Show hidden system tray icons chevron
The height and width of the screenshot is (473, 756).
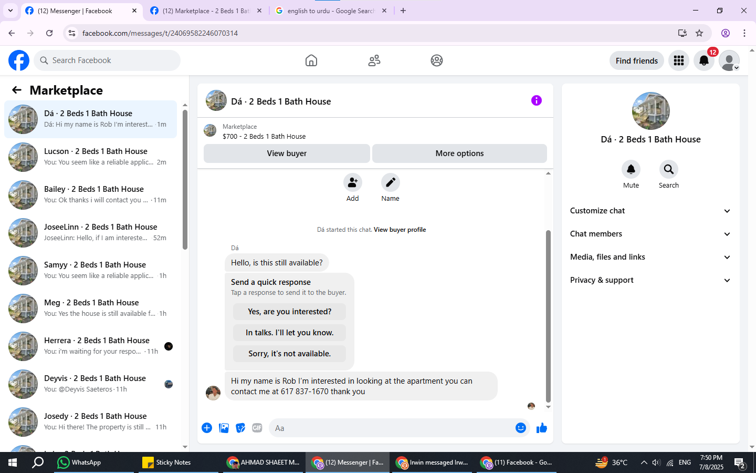pos(644,462)
